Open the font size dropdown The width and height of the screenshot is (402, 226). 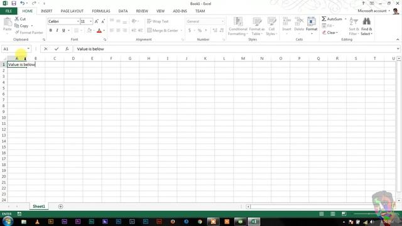pyautogui.click(x=90, y=21)
